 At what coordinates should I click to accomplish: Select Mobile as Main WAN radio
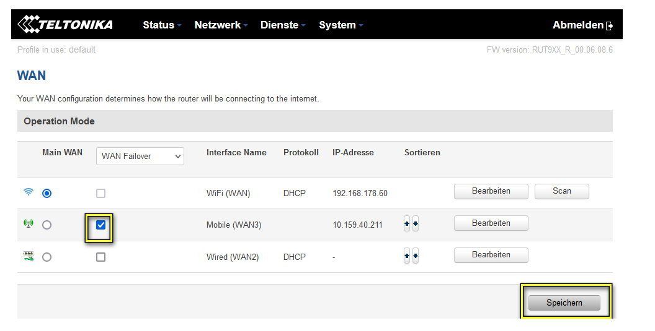(x=47, y=225)
